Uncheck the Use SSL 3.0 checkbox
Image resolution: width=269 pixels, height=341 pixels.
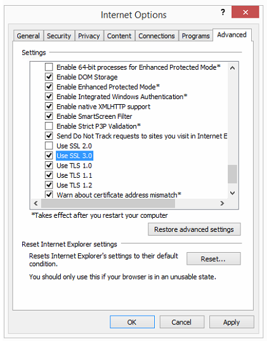[49, 156]
